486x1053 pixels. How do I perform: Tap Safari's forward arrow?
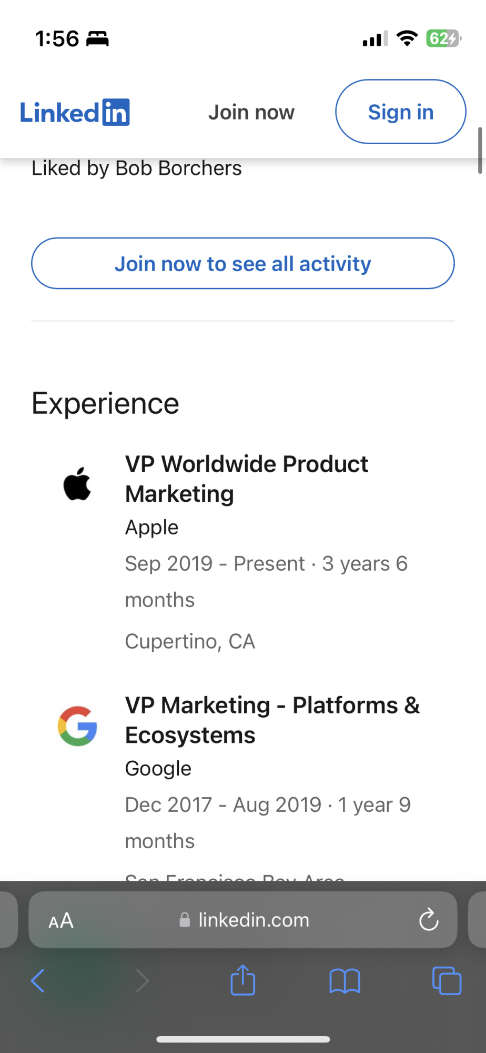[x=142, y=981]
